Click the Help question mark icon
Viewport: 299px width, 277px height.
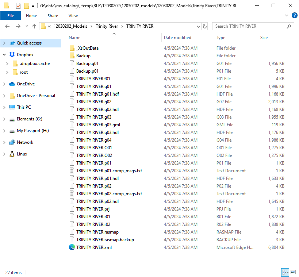pos(294,15)
